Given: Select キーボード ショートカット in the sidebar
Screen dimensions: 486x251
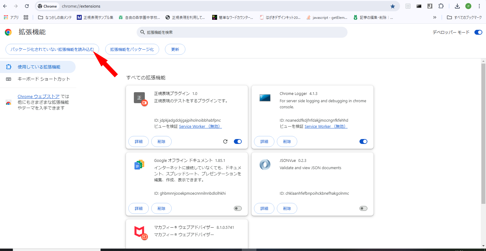Looking at the screenshot, I should 38,79.
